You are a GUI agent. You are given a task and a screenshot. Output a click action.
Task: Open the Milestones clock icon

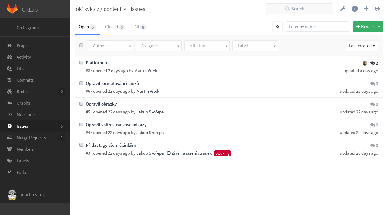[x=9, y=115]
